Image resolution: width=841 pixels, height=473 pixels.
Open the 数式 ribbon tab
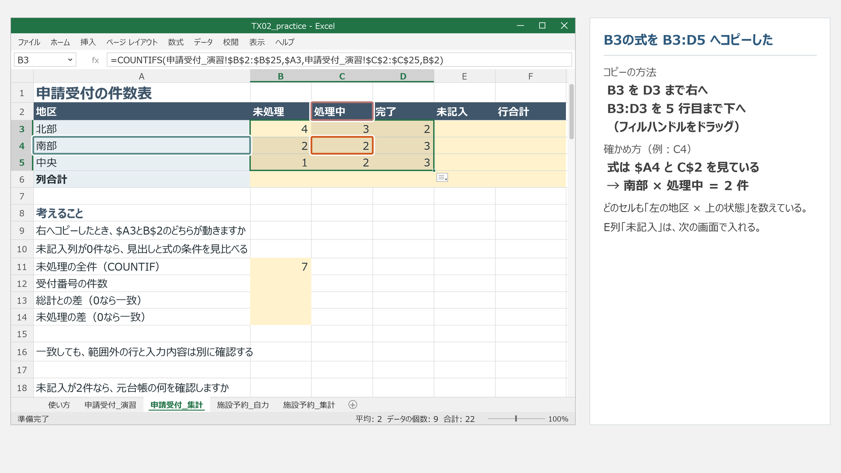click(x=176, y=42)
